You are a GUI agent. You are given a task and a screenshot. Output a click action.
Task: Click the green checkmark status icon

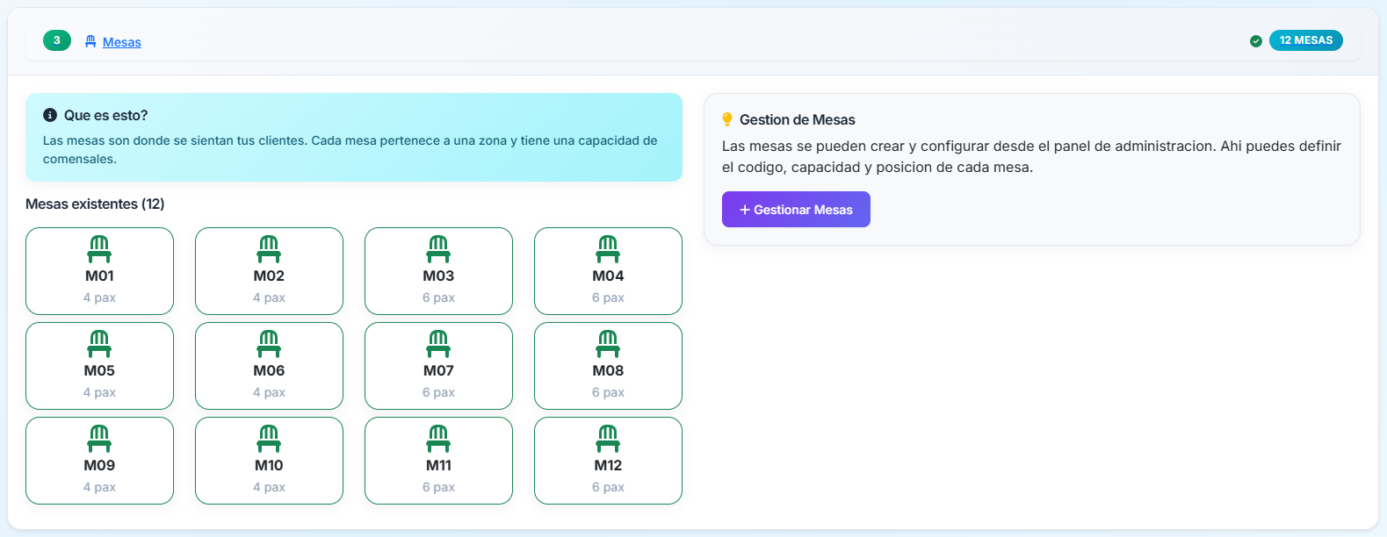pyautogui.click(x=1256, y=41)
